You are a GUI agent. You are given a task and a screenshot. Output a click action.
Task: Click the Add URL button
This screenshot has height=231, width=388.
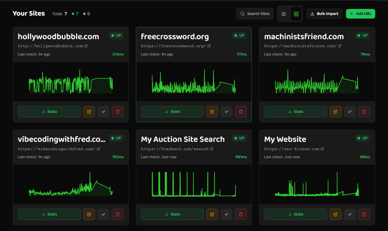361,13
